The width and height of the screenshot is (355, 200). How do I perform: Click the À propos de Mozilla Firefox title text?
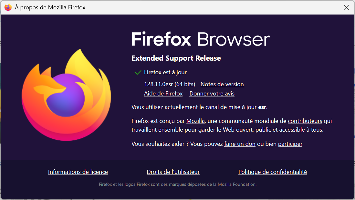click(x=50, y=7)
